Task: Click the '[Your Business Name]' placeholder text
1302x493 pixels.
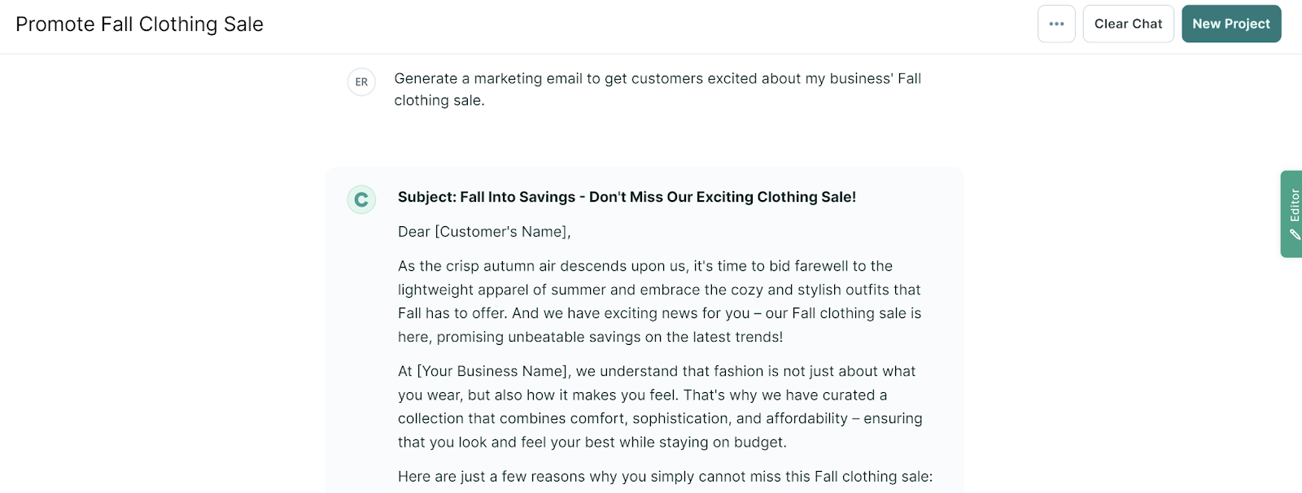Action: 492,372
